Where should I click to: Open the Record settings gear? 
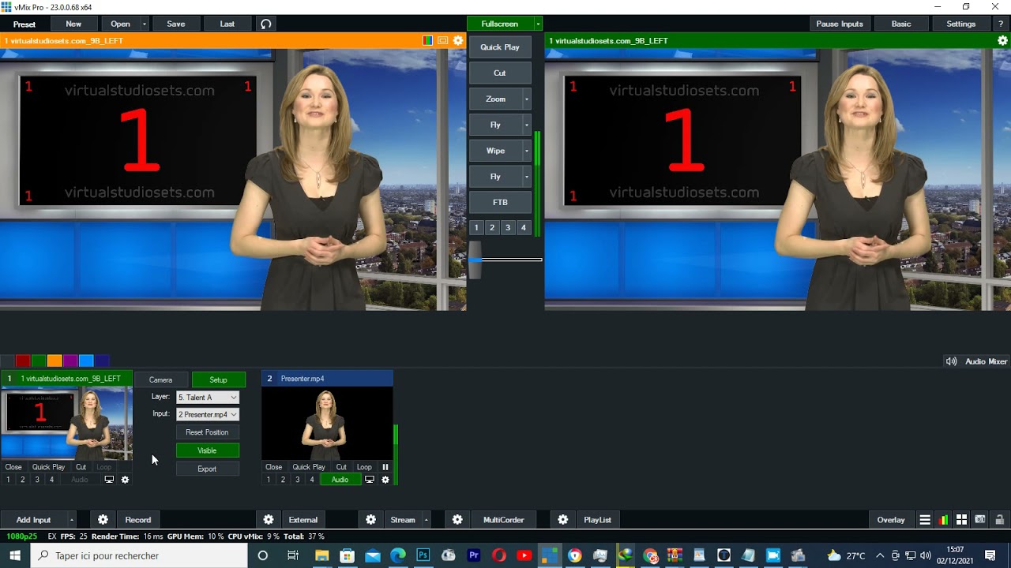click(103, 520)
